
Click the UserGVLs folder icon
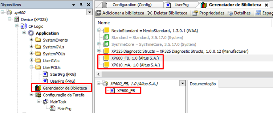point(38,61)
